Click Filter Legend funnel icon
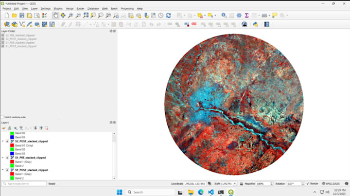The height and width of the screenshot is (196, 350). (x=21, y=128)
